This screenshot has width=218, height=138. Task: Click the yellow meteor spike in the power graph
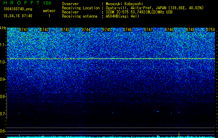179,135
